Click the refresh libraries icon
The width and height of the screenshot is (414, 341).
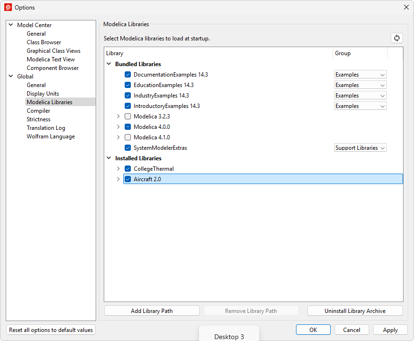[x=396, y=38]
